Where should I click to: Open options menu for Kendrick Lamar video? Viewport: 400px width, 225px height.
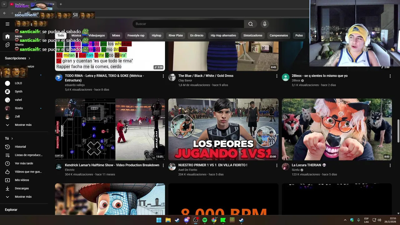click(x=163, y=165)
